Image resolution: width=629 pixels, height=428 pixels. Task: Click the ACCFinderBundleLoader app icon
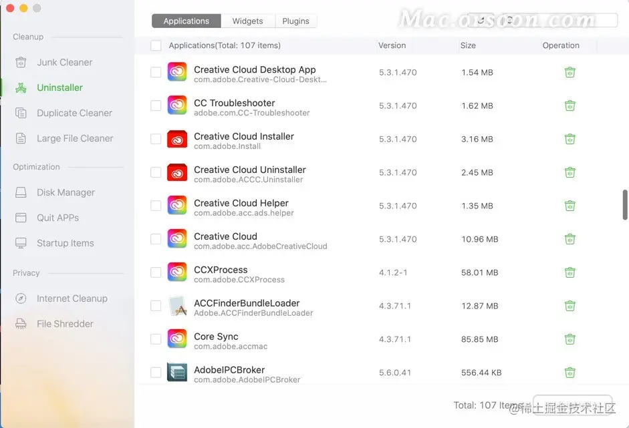pos(177,306)
